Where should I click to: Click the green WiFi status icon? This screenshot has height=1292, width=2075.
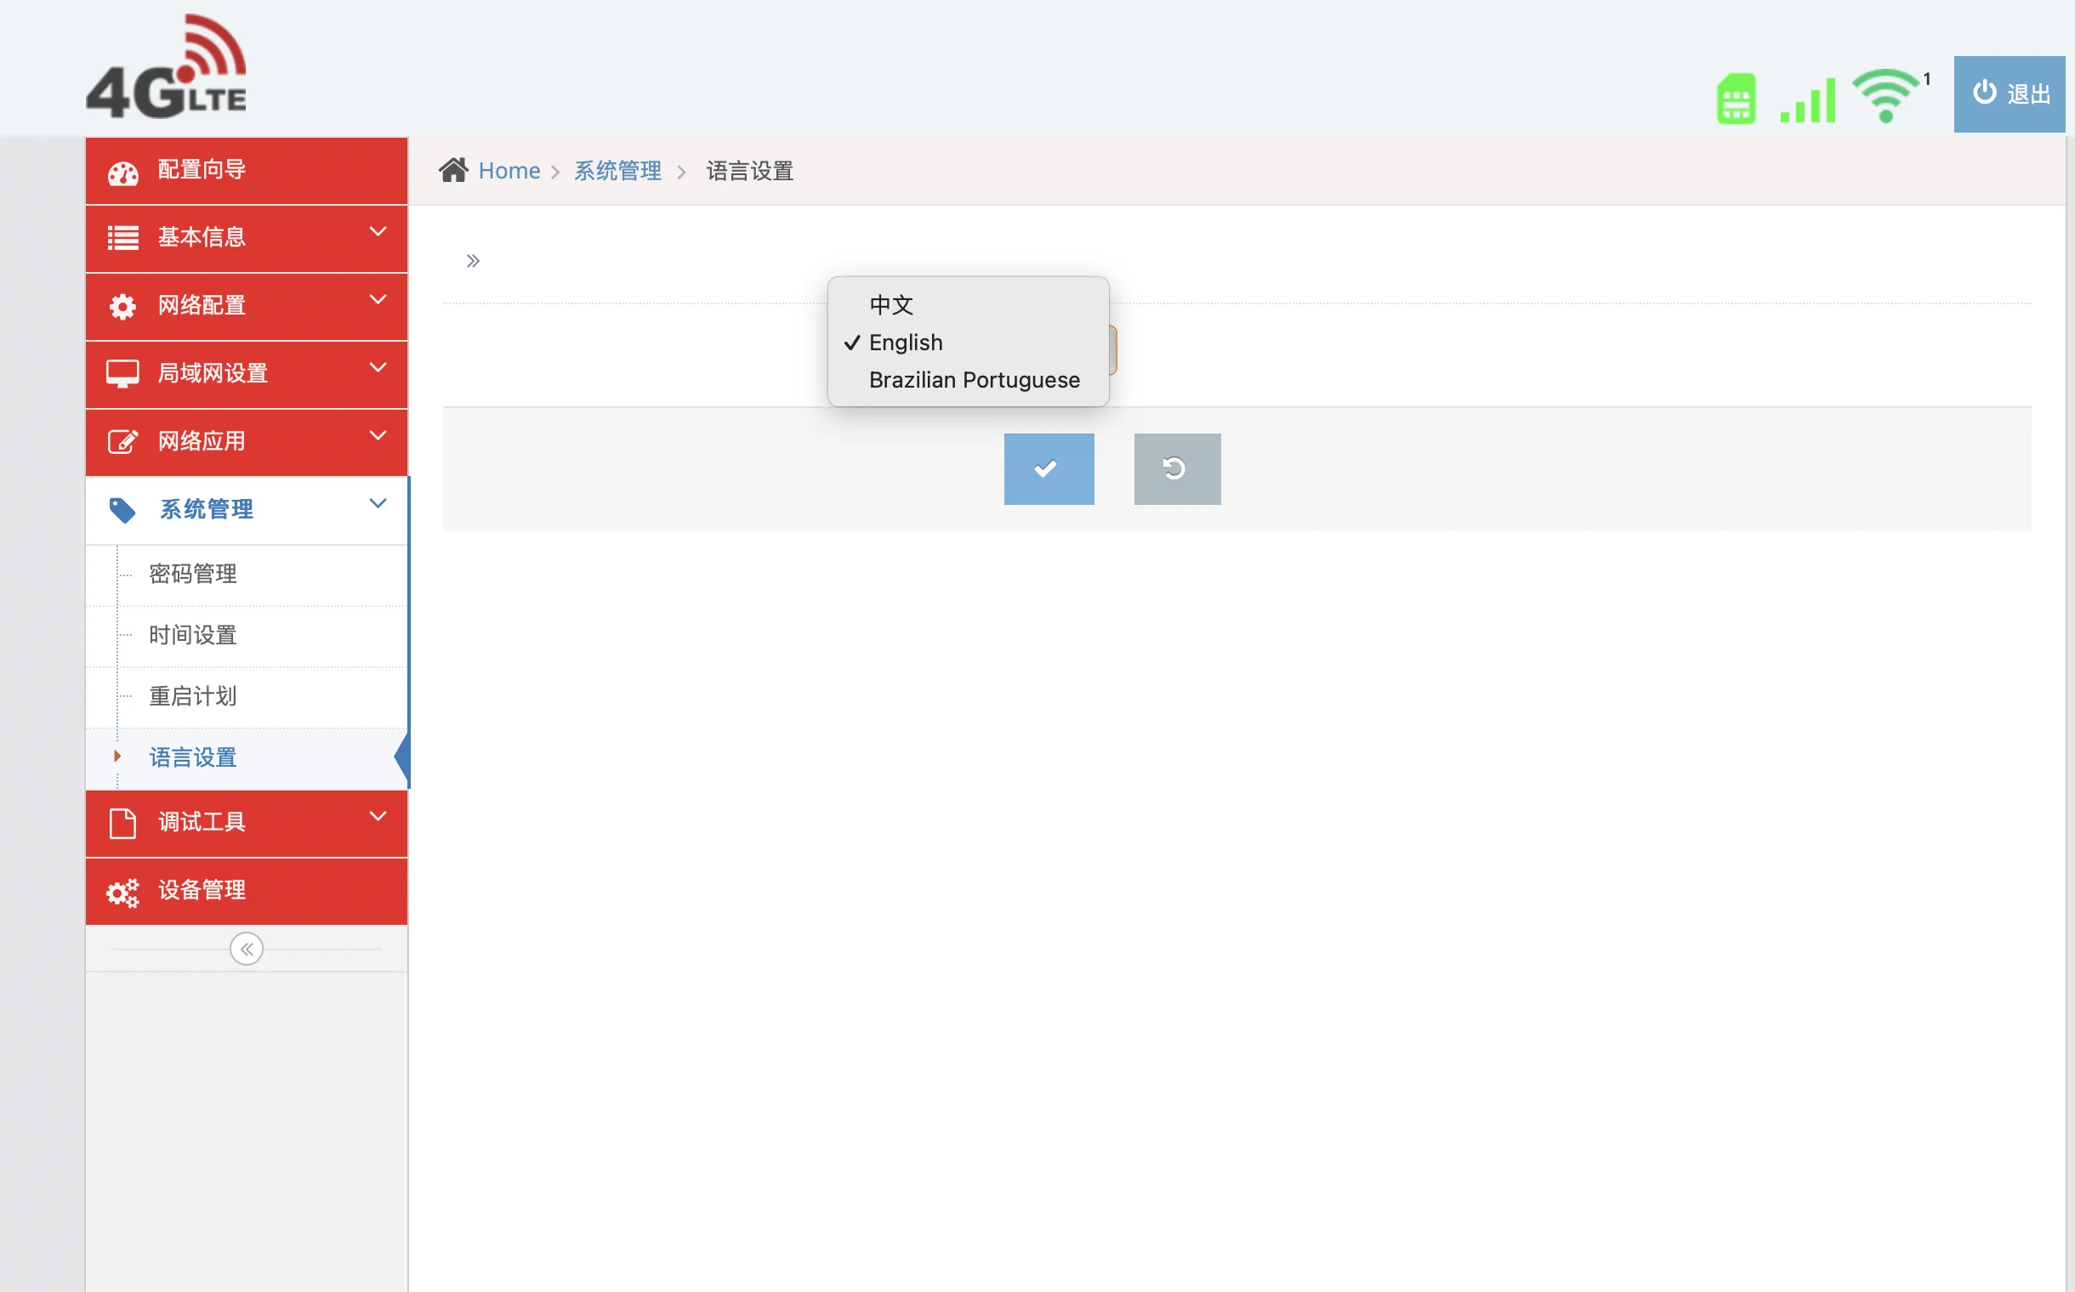coord(1885,97)
